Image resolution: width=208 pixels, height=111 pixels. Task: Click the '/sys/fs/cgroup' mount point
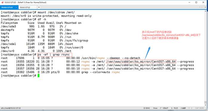tap(76, 41)
